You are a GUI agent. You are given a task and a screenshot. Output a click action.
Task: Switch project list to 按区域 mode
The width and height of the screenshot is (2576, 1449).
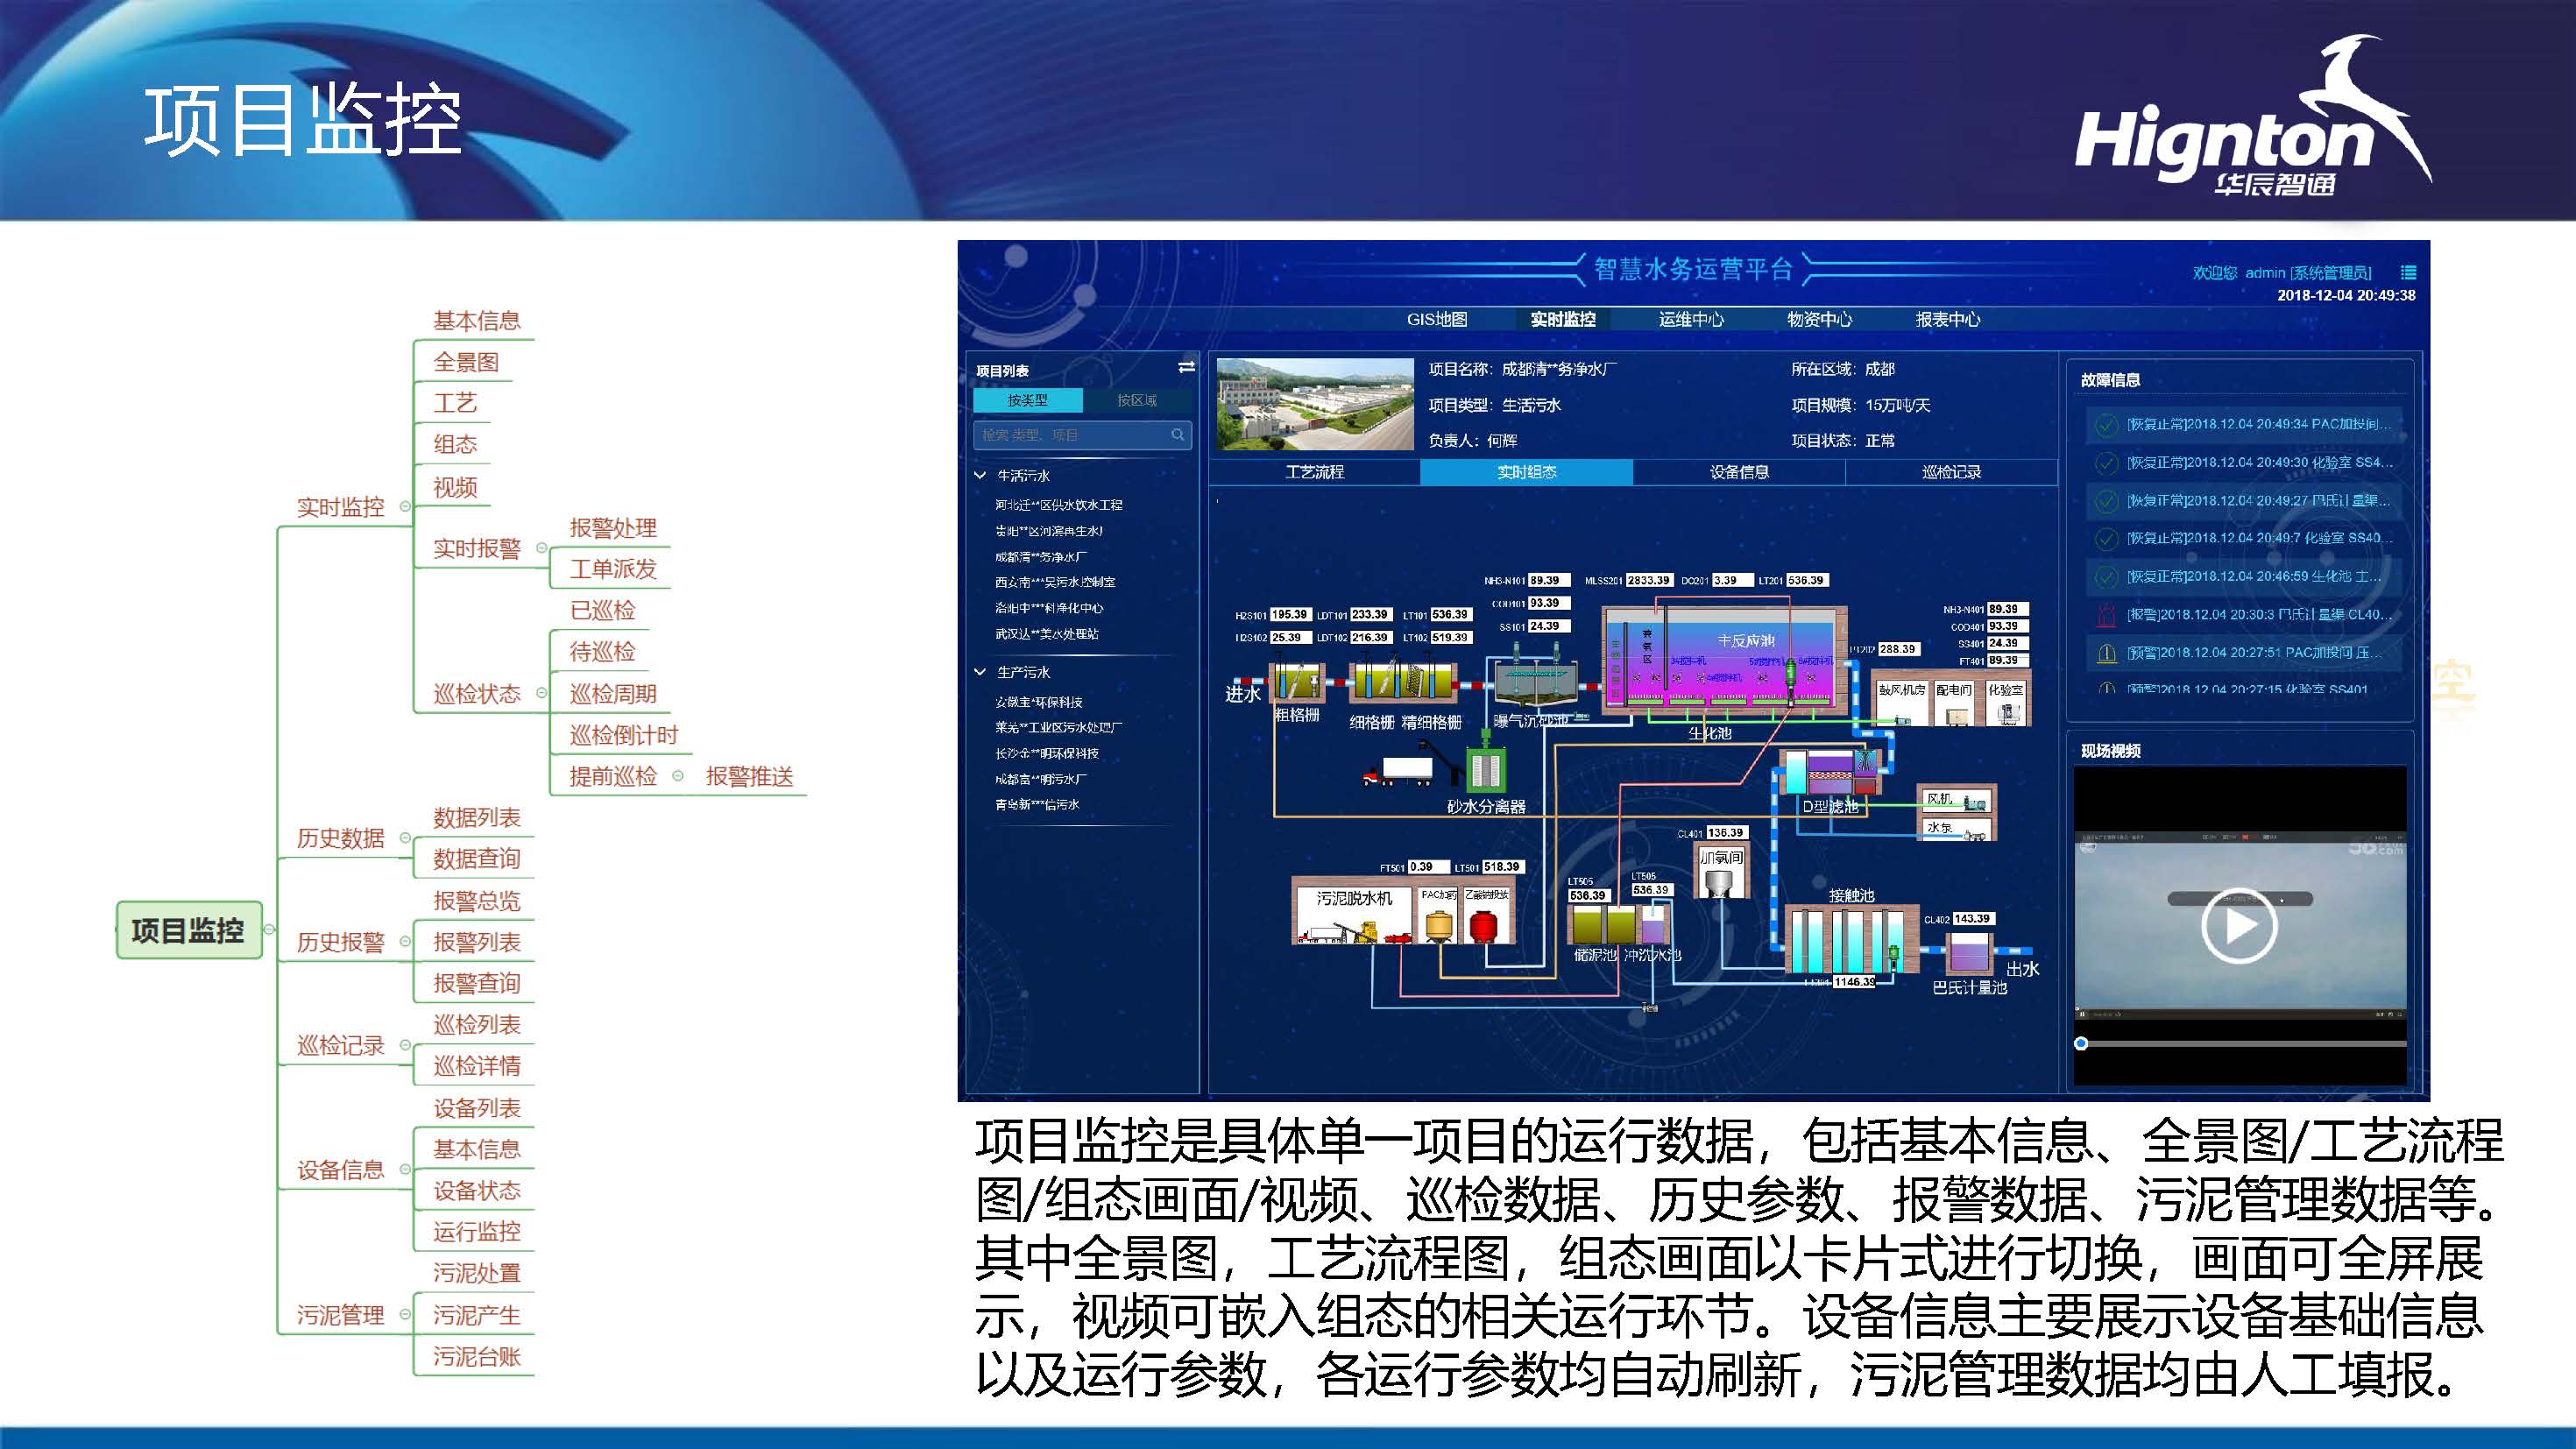[1136, 400]
